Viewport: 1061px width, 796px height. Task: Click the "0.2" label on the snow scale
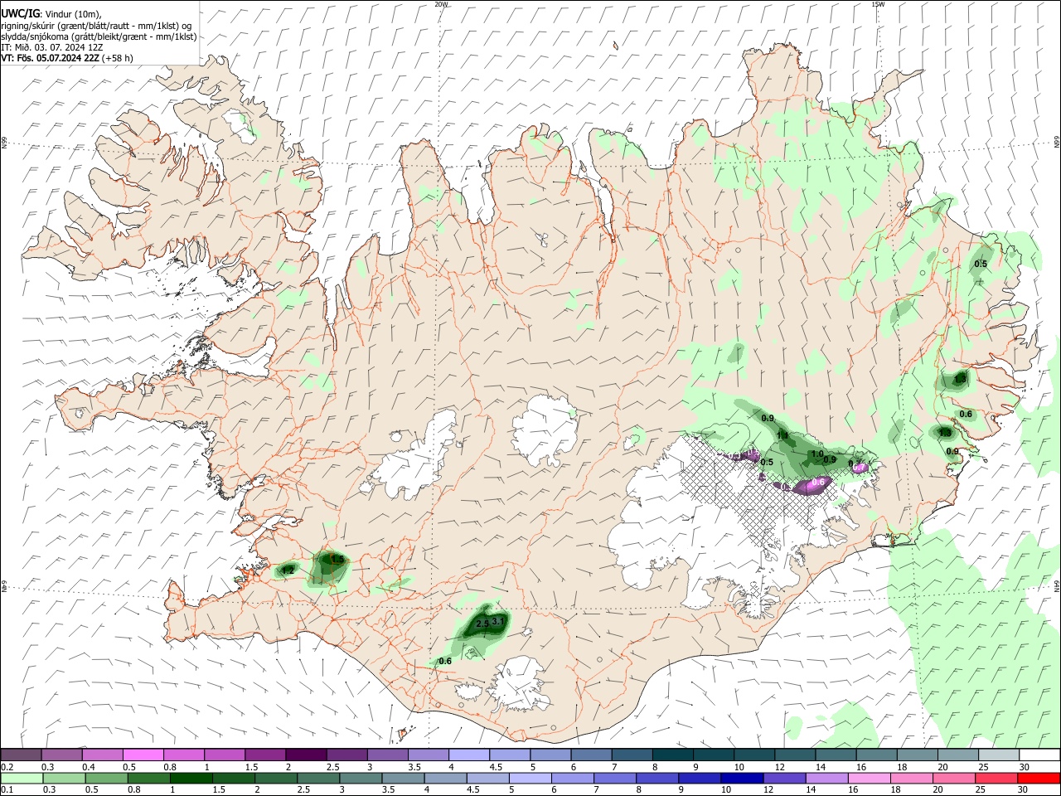[7, 767]
